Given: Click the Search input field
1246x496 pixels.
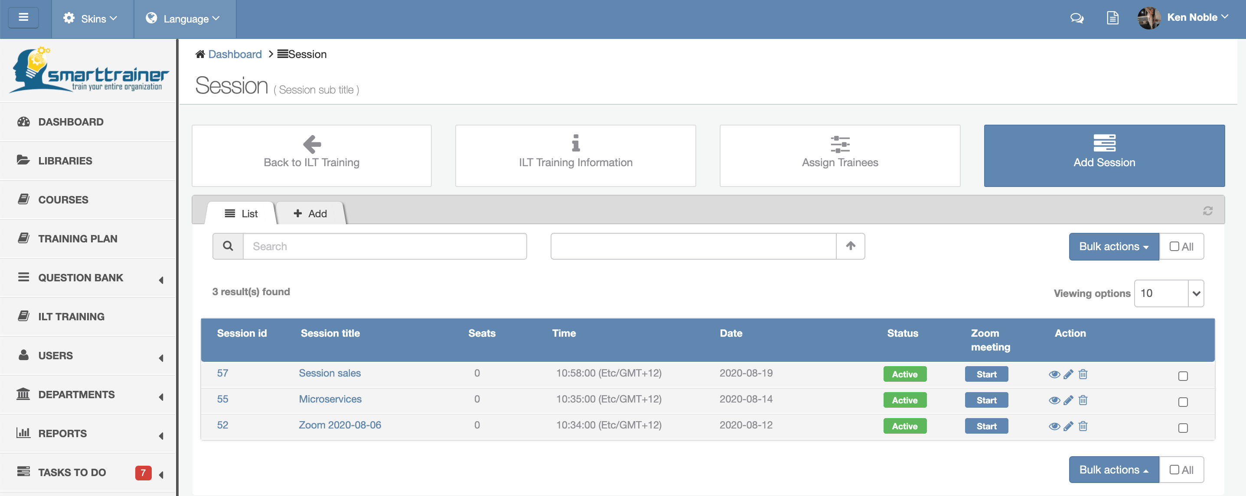Looking at the screenshot, I should click(x=385, y=246).
